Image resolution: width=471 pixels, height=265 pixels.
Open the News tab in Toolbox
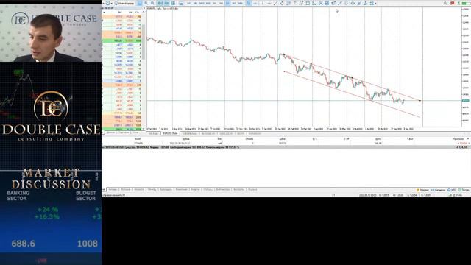tap(139, 190)
